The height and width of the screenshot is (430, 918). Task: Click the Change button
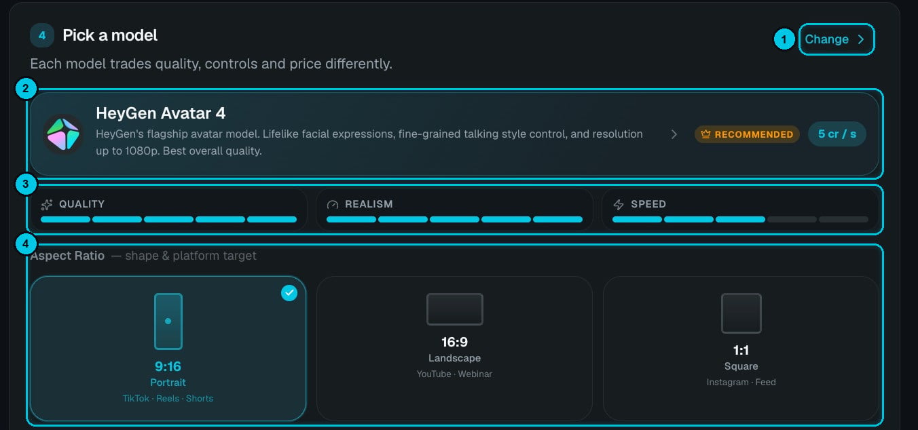[x=836, y=39]
